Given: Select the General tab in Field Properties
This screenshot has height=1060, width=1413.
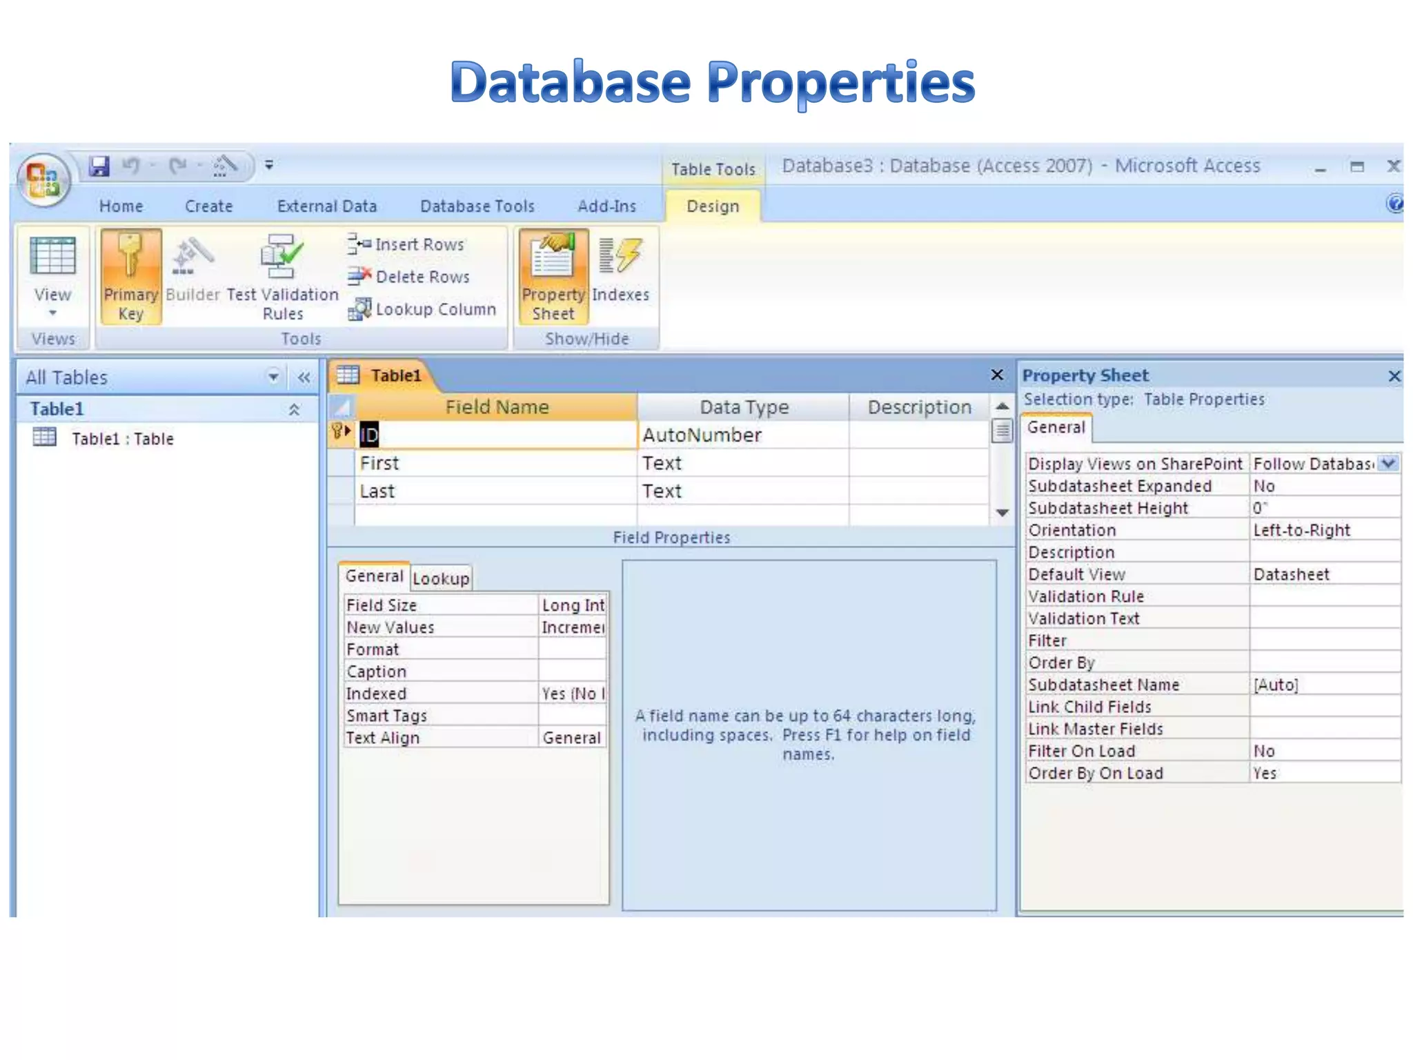Looking at the screenshot, I should tap(374, 576).
